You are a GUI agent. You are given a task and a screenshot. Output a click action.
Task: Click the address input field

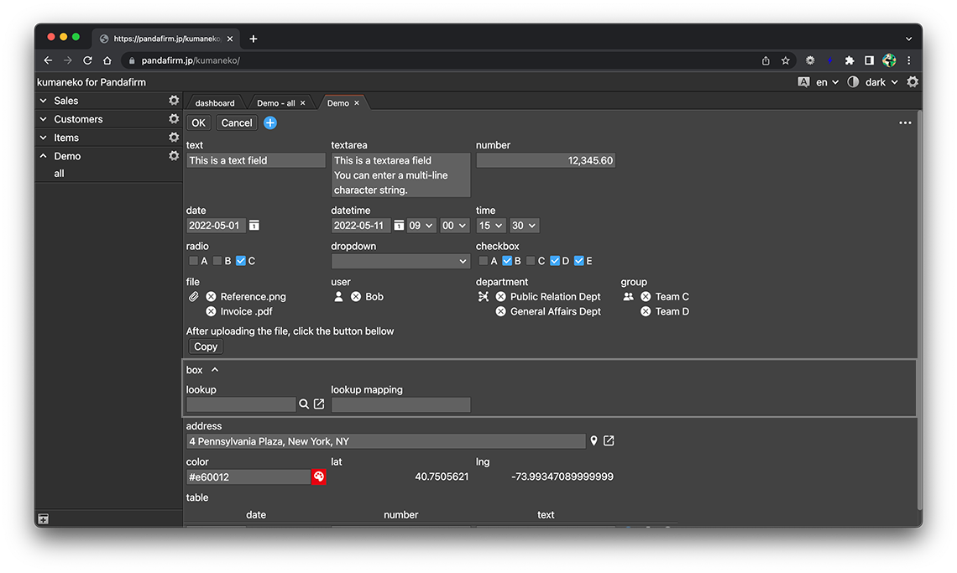pos(385,441)
